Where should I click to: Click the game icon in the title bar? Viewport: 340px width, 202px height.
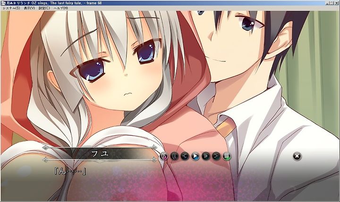[3, 3]
